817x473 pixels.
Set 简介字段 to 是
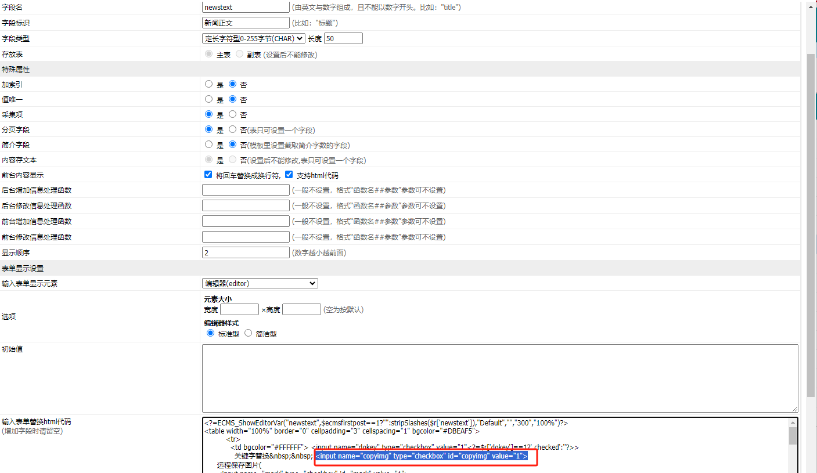point(209,145)
